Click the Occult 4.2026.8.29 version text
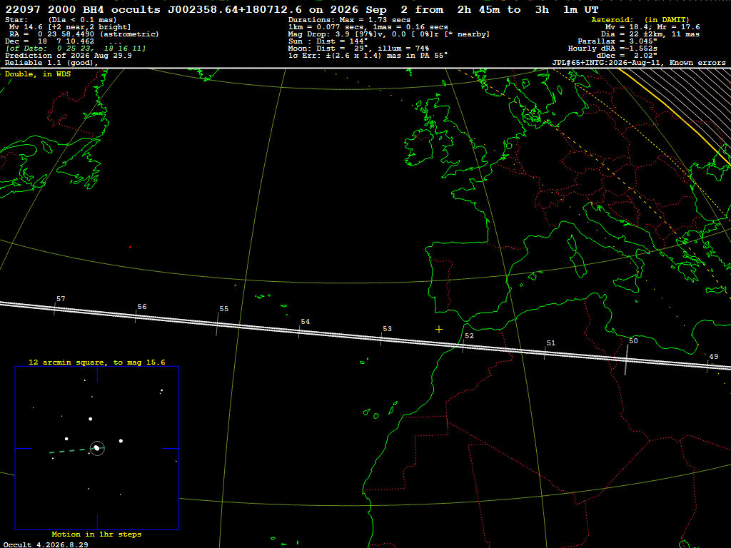 point(46,544)
